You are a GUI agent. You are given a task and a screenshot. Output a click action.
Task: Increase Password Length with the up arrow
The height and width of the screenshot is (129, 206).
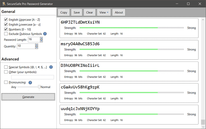click(x=42, y=38)
